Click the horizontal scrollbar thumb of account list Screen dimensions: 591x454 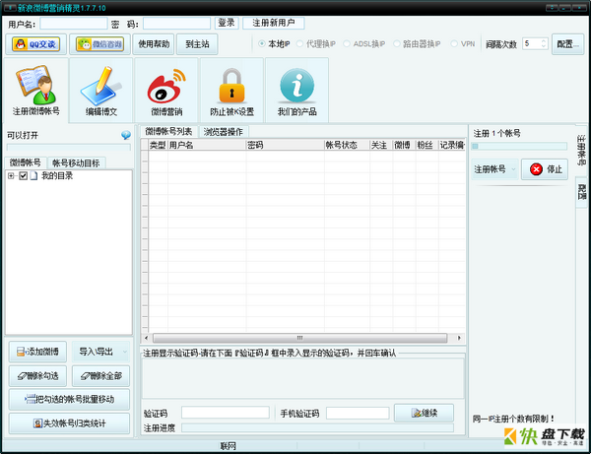(x=299, y=338)
